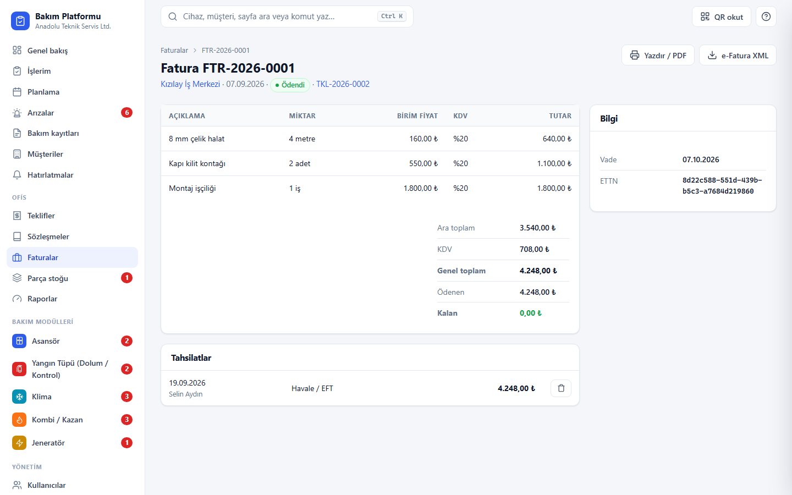Download e-Fatura XML

(738, 55)
